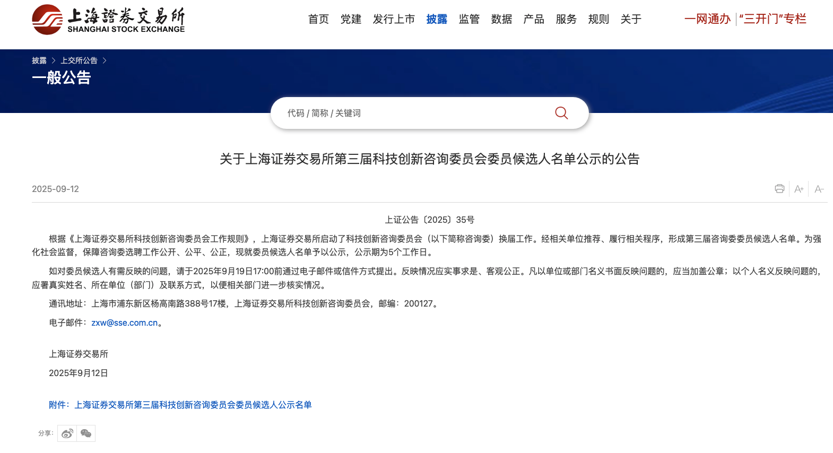Image resolution: width=833 pixels, height=453 pixels.
Task: Decrease font size with A- icon
Action: [x=819, y=189]
